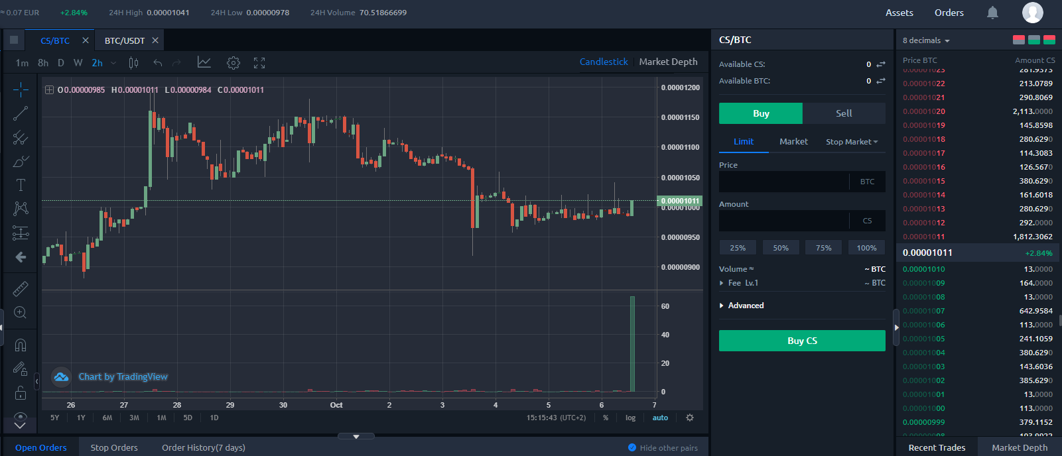This screenshot has height=456, width=1062.
Task: Select the brush drawing tool
Action: coord(21,161)
